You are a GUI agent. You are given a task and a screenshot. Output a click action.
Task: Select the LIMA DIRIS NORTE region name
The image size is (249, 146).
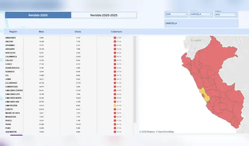[x=13, y=98]
